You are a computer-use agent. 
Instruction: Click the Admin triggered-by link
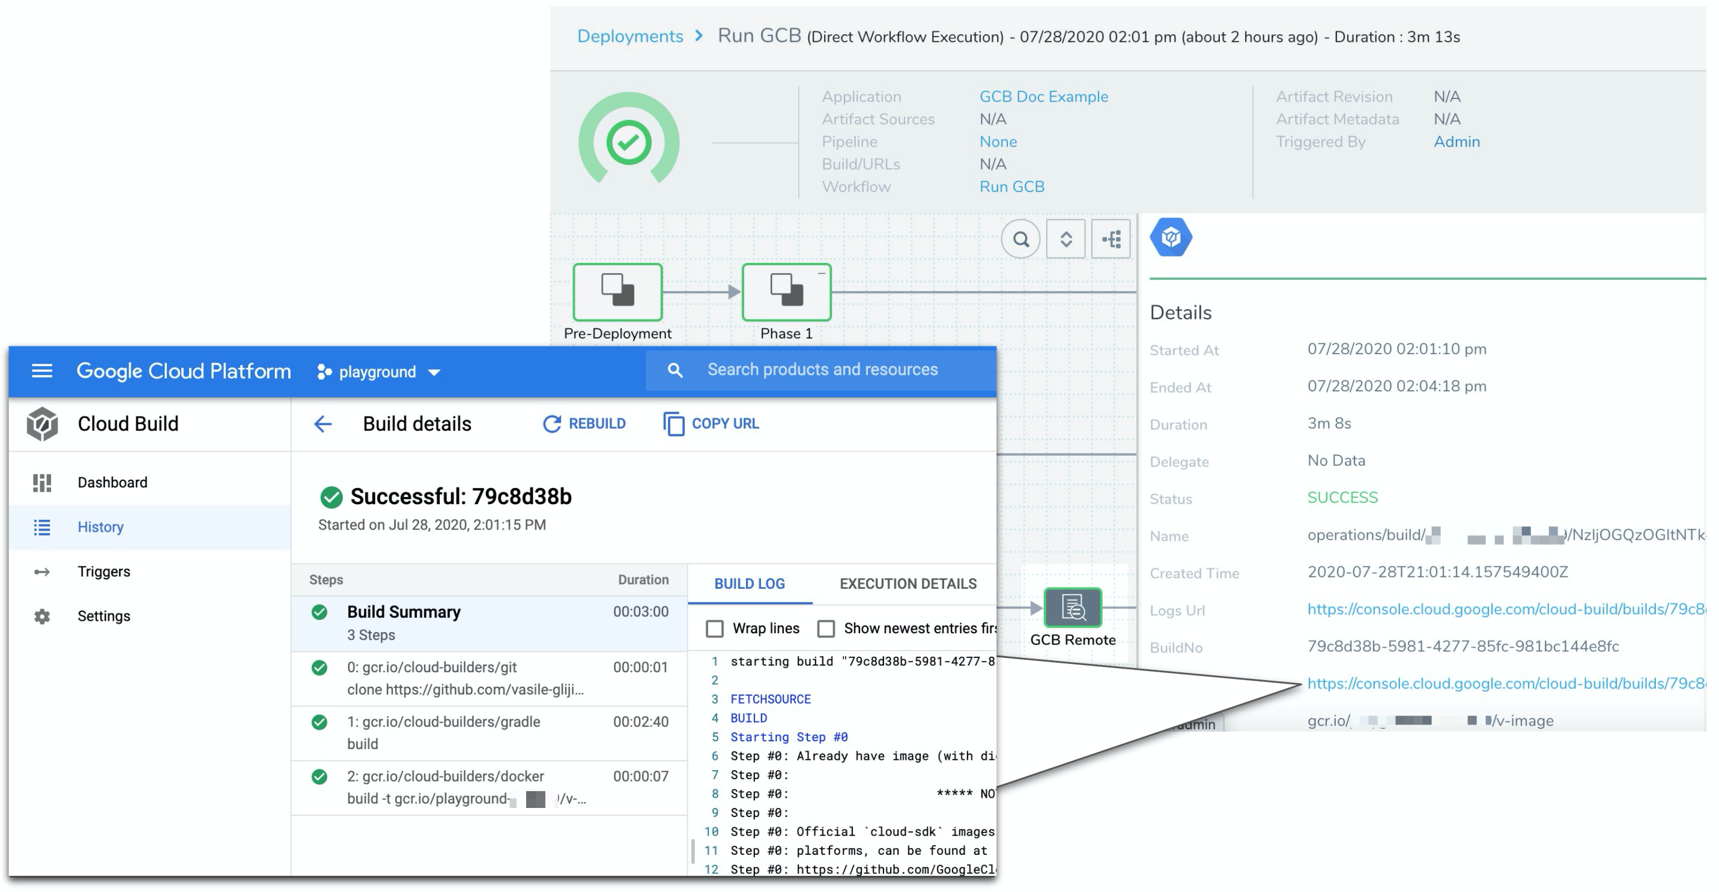(x=1456, y=142)
